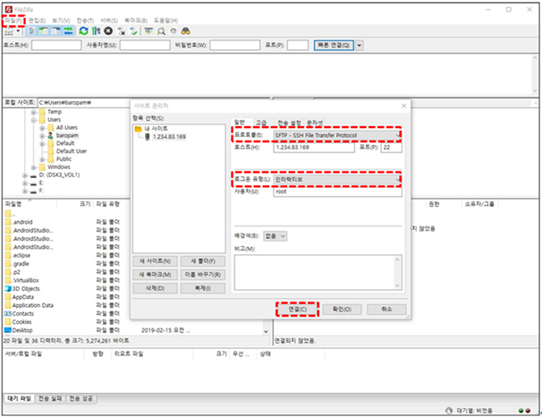Open the 북마크(B) menu
The height and width of the screenshot is (417, 542).
tap(136, 21)
